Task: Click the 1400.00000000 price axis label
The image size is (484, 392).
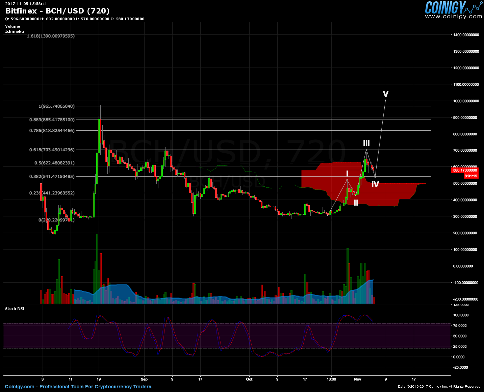Action: click(466, 35)
